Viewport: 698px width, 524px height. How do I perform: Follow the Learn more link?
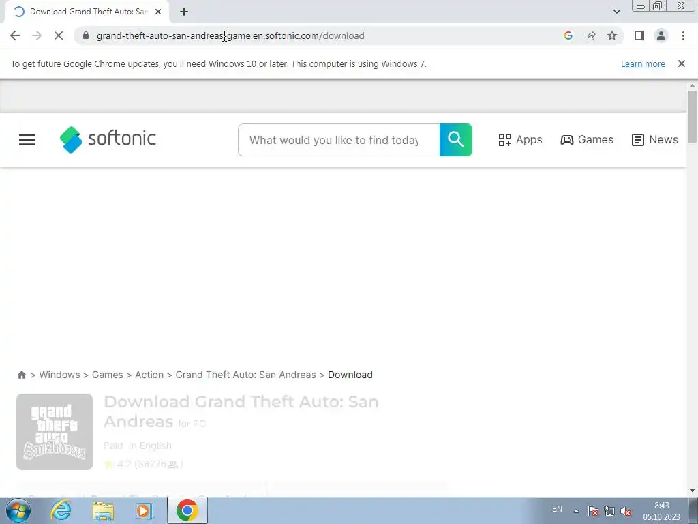pyautogui.click(x=643, y=63)
